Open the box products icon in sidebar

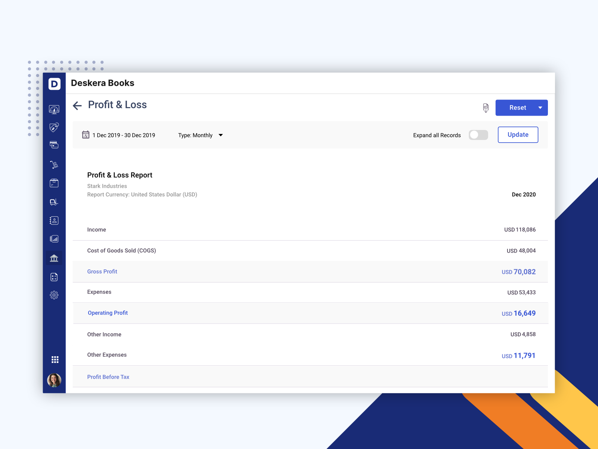[54, 183]
